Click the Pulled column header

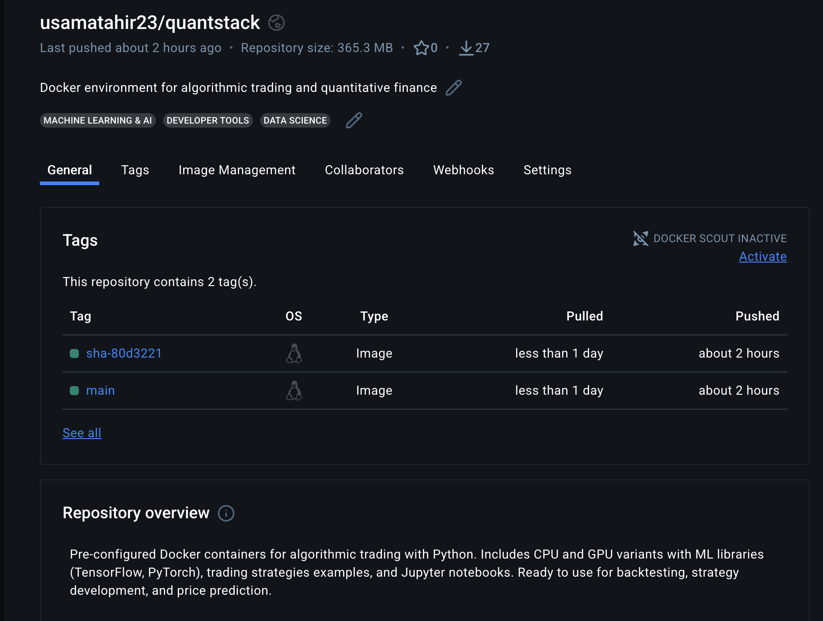coord(585,316)
